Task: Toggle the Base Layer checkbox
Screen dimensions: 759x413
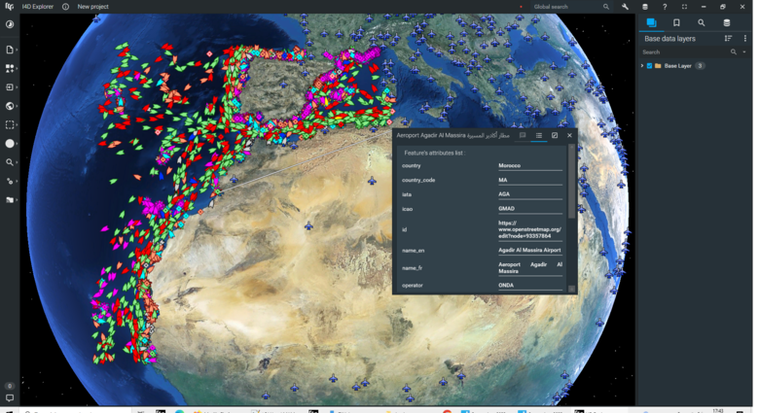Action: [x=650, y=66]
